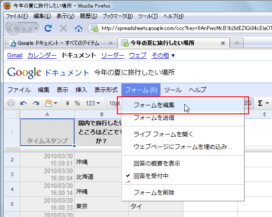Click the Firefox forward arrow button
272x217 pixels.
point(27,28)
